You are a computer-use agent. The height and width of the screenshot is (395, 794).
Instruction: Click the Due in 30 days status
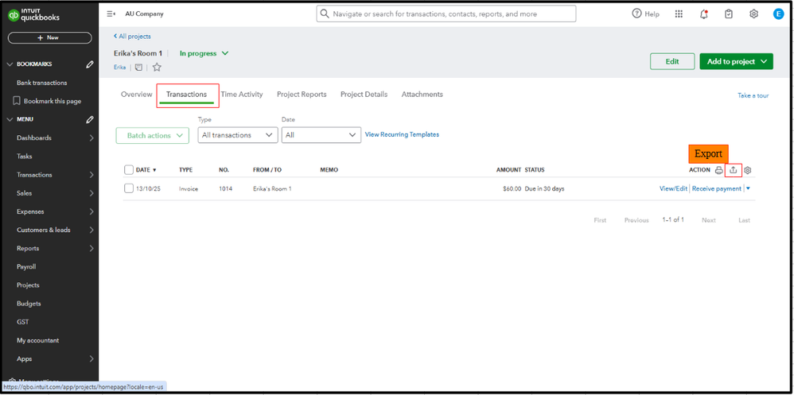(x=544, y=188)
